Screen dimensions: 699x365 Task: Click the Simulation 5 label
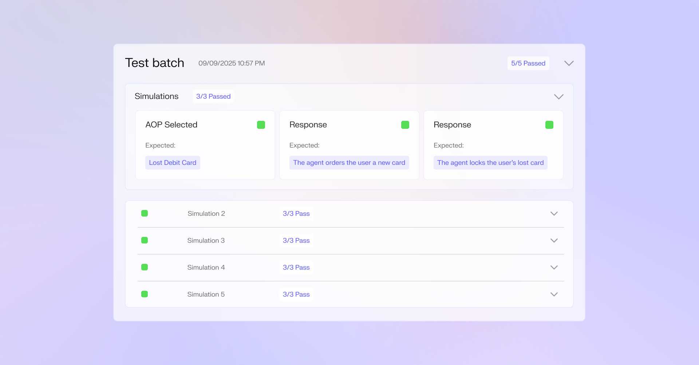point(206,294)
